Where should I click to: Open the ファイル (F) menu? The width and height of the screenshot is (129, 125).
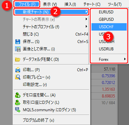click(27, 4)
